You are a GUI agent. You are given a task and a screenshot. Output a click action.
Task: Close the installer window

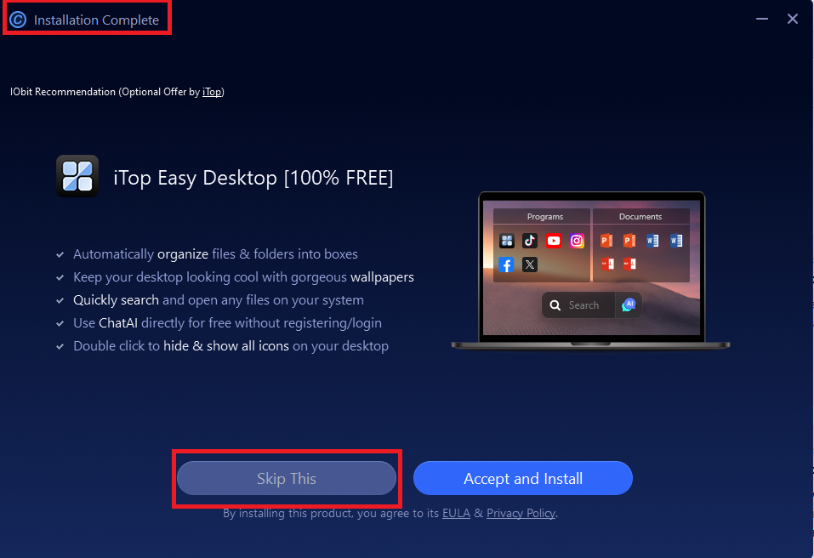tap(792, 19)
